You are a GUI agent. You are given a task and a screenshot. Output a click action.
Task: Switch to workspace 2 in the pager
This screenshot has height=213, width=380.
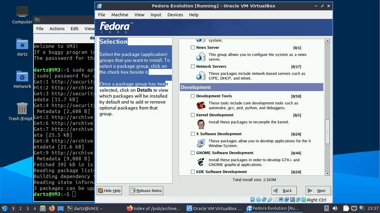pyautogui.click(x=20, y=208)
